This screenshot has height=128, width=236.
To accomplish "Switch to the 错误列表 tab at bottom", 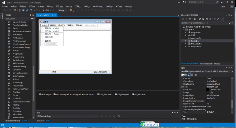I will (x=40, y=121).
